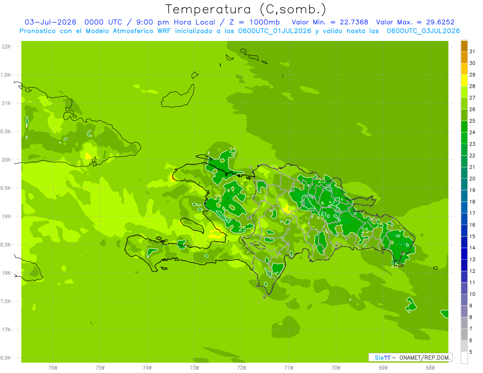This screenshot has width=483, height=373.
Task: Click the legend value 31
Action: [x=473, y=52]
